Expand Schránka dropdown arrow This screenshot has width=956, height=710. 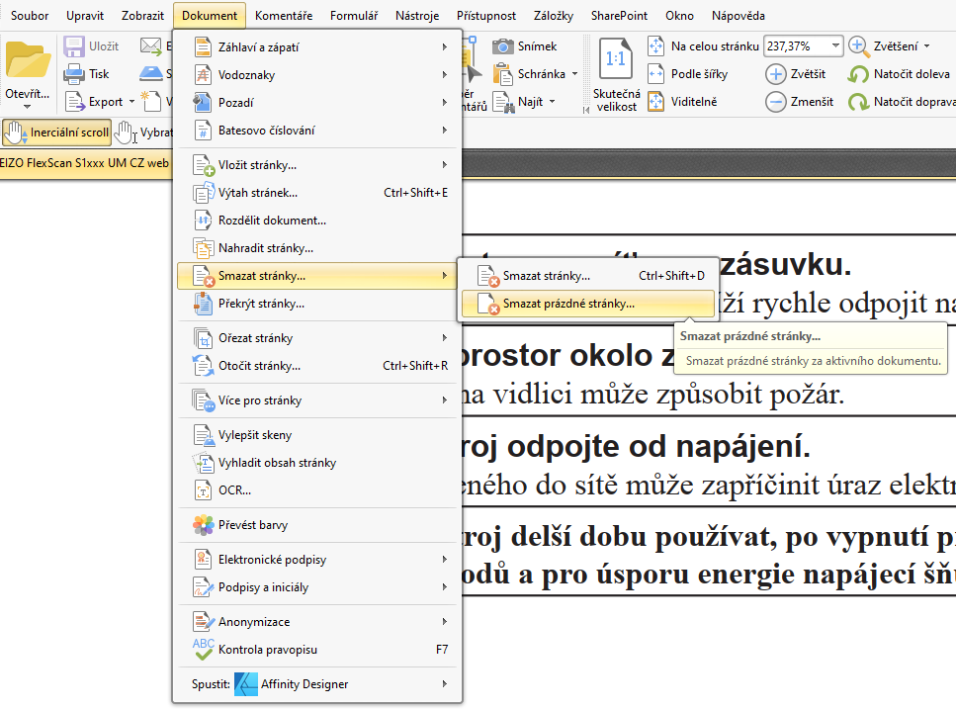pyautogui.click(x=574, y=74)
